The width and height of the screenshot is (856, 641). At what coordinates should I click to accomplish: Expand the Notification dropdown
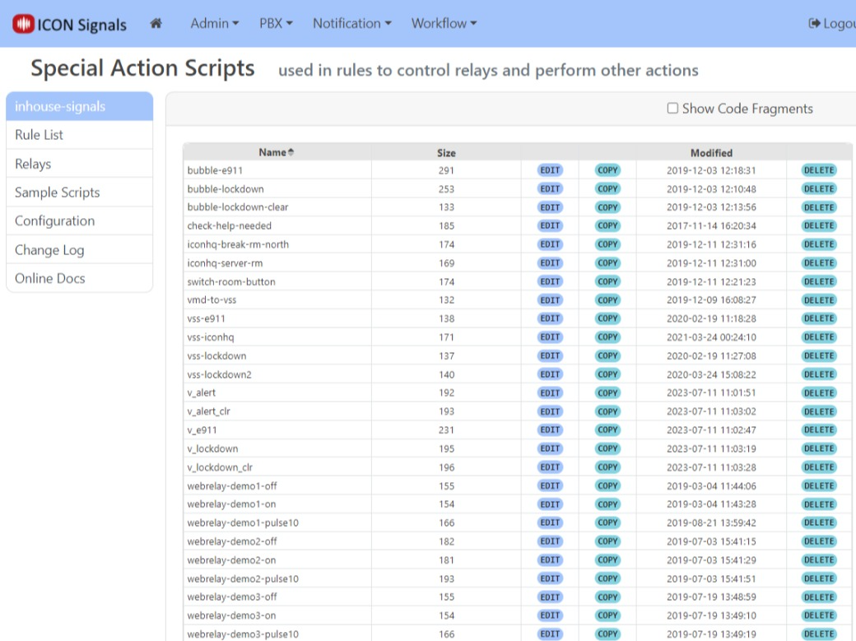352,23
